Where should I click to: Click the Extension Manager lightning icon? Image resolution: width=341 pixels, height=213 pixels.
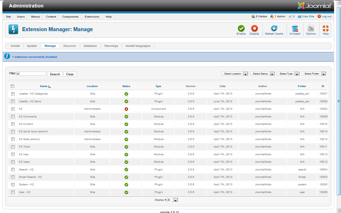click(x=13, y=29)
